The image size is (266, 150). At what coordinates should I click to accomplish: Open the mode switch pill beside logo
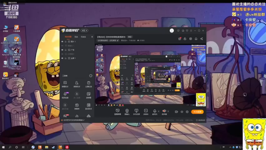[84, 30]
